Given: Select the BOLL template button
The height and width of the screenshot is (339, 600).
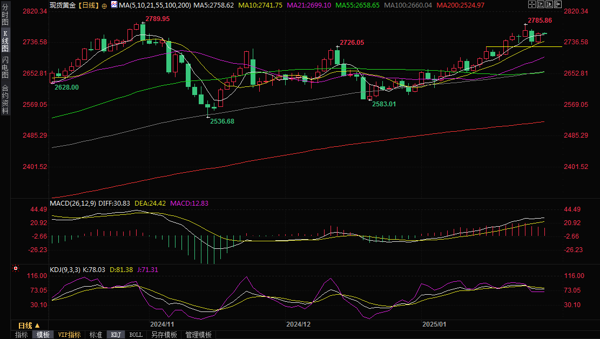Looking at the screenshot, I should pos(136,335).
